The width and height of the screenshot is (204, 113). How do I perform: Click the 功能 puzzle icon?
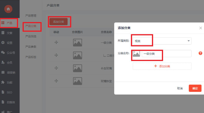pos(3,82)
